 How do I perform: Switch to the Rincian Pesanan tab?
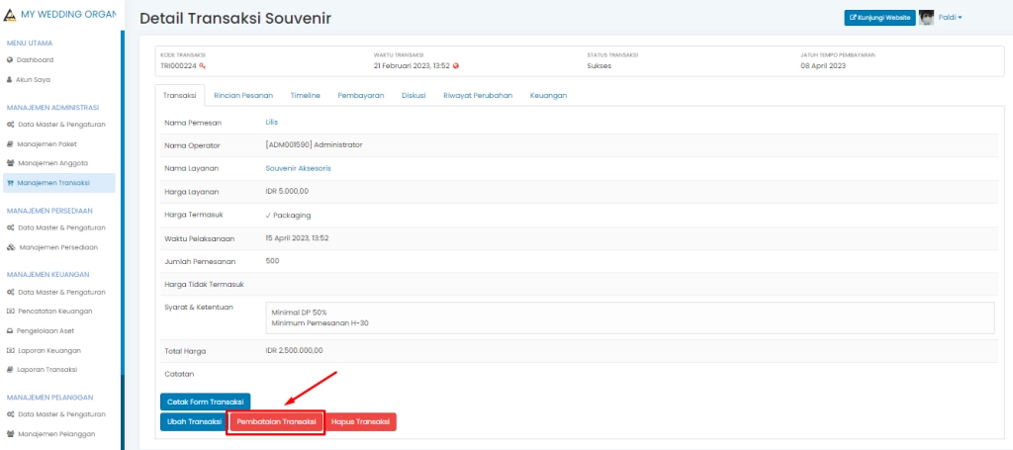pos(243,95)
